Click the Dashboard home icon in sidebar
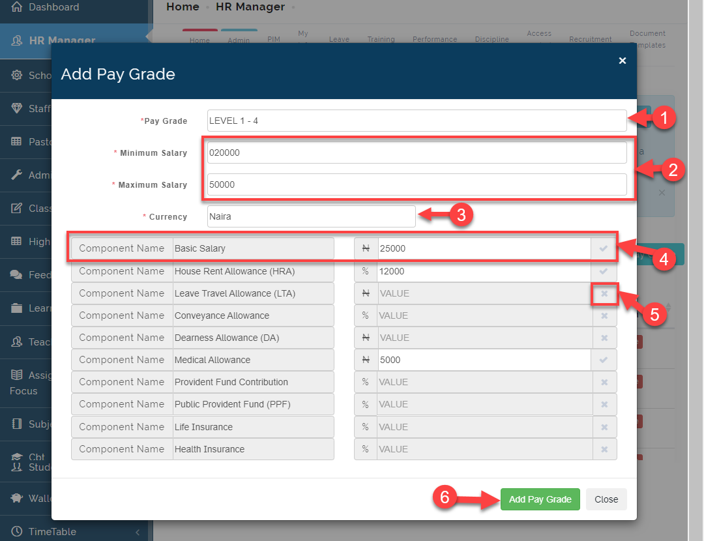 (16, 7)
